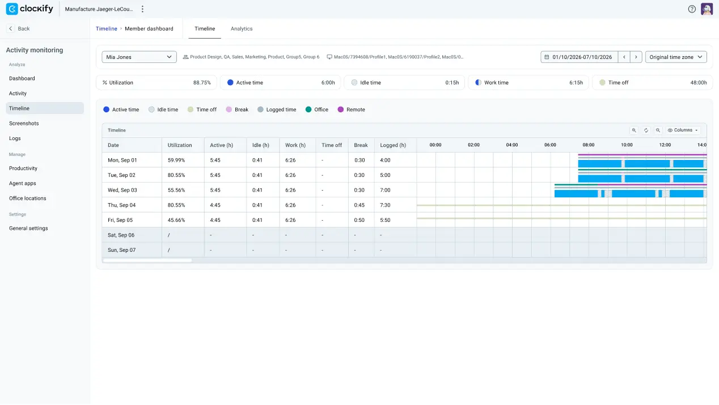
Task: Click the Date column header
Action: 132,145
